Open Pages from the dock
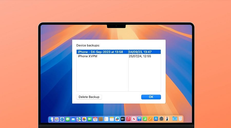Screen dimensions: 231x128 click(x=150, y=119)
